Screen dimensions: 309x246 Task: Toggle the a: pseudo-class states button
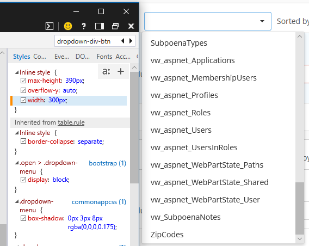click(x=106, y=71)
